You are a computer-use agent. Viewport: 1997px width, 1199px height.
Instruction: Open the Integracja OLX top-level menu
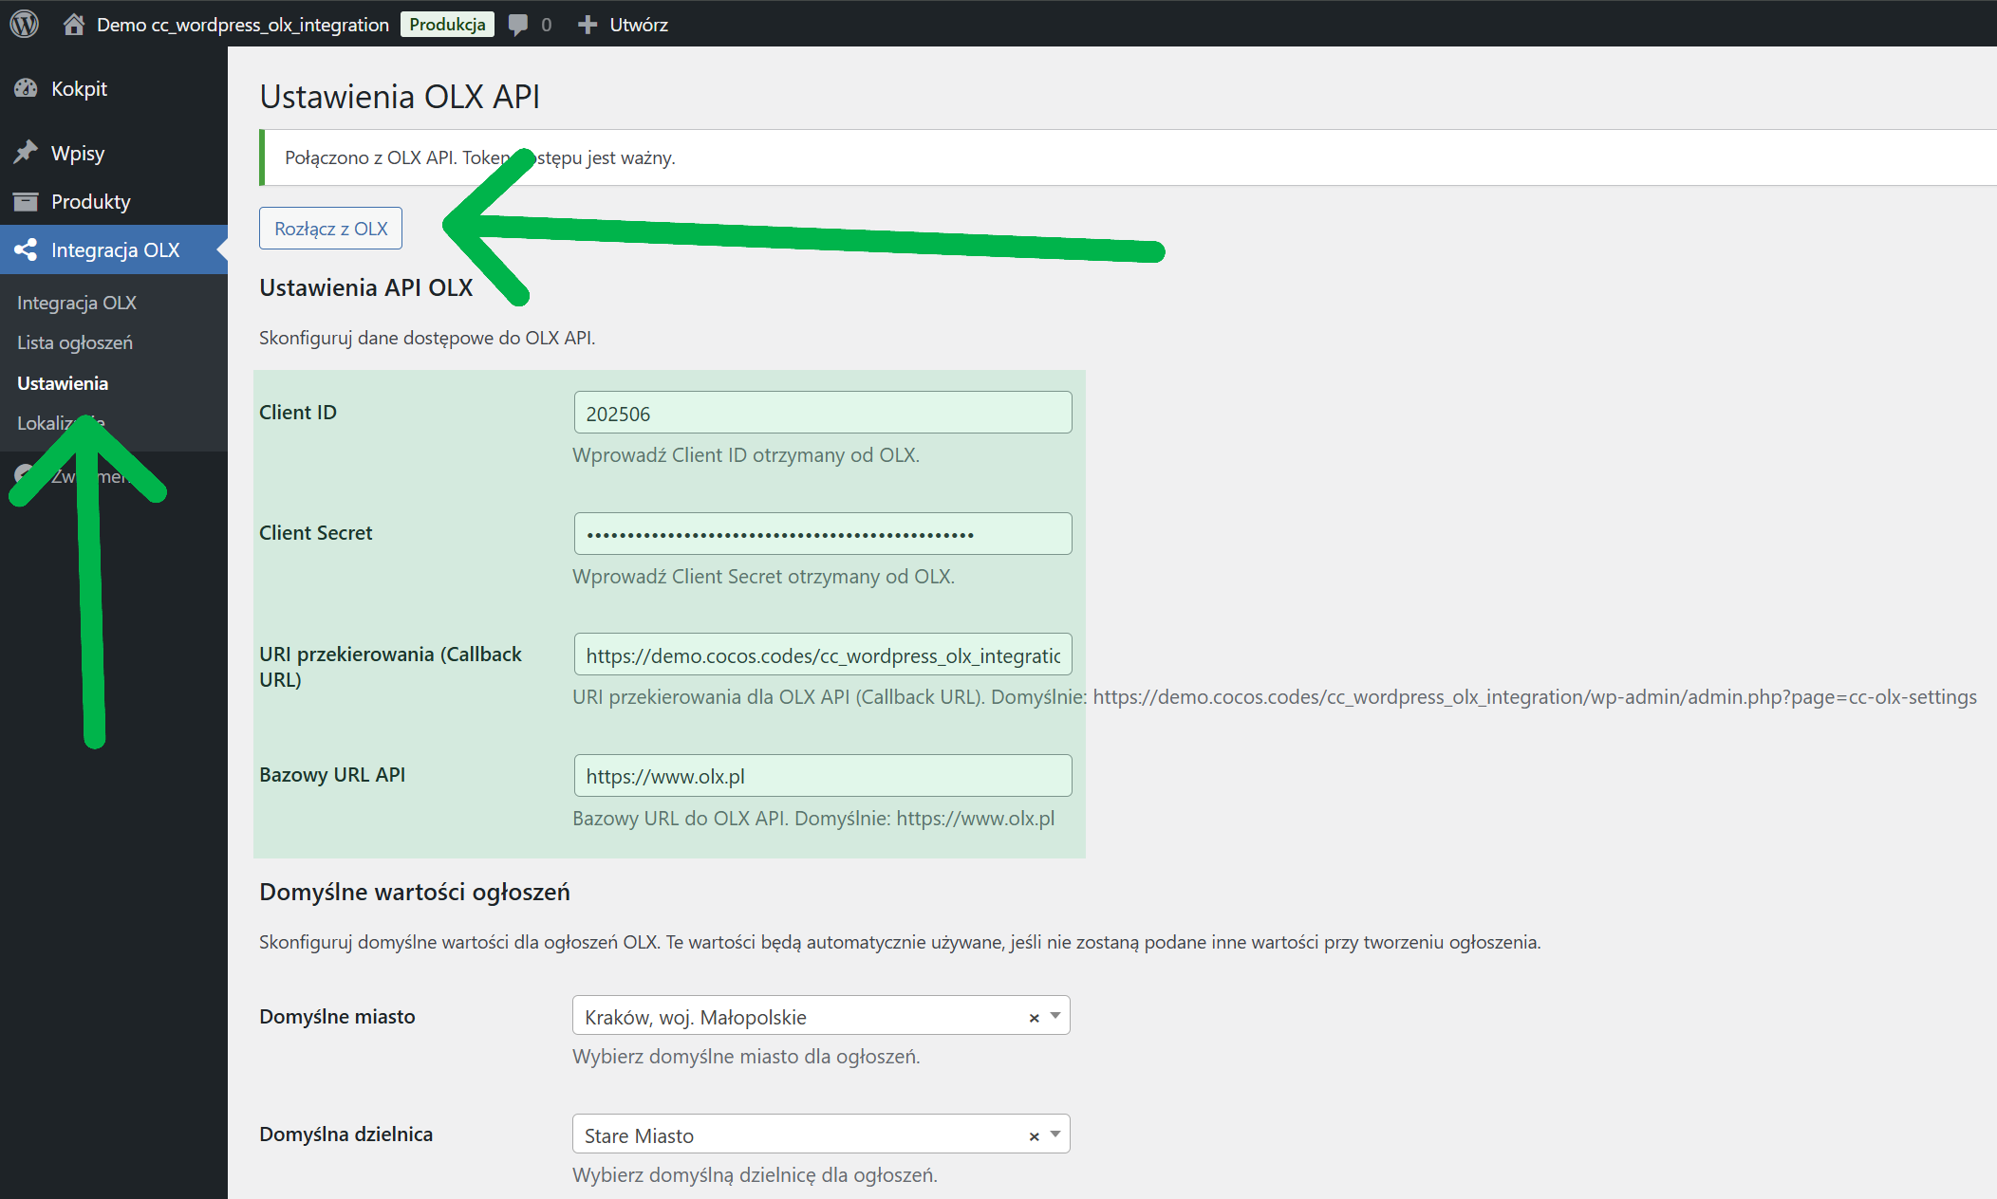(x=114, y=249)
